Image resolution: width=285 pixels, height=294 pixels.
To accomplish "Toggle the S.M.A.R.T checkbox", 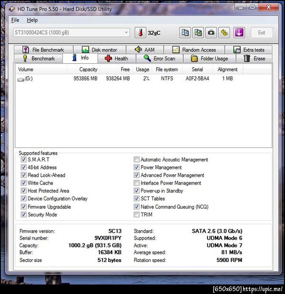I will click(23, 159).
